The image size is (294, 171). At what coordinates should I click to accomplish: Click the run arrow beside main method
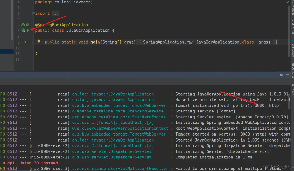(26, 42)
